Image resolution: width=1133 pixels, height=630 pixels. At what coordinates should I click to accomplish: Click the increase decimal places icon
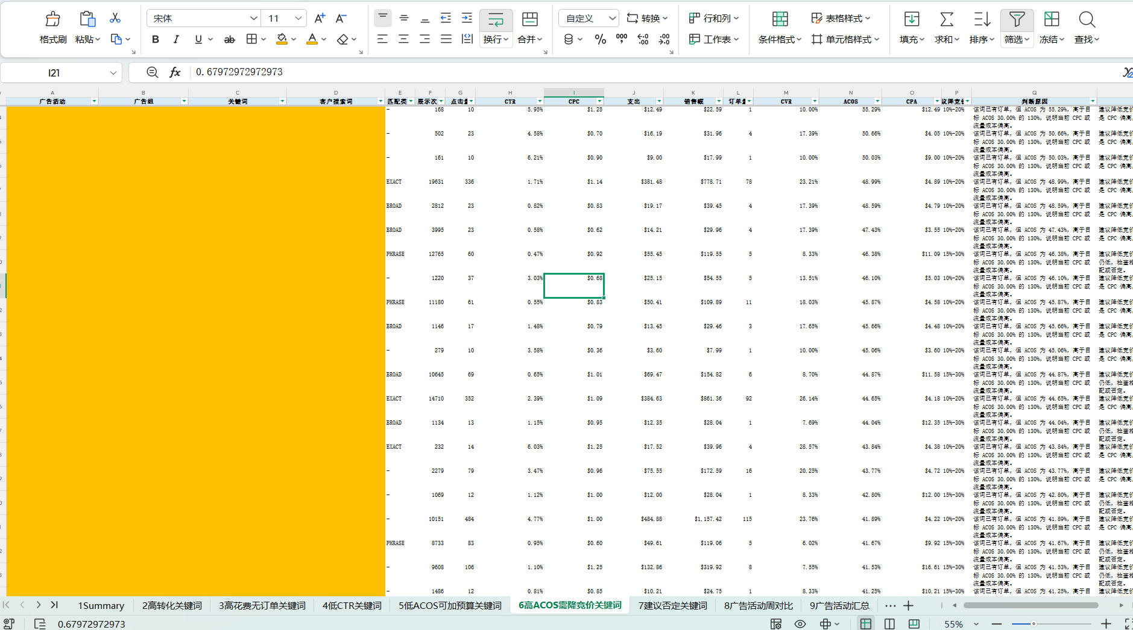[643, 39]
